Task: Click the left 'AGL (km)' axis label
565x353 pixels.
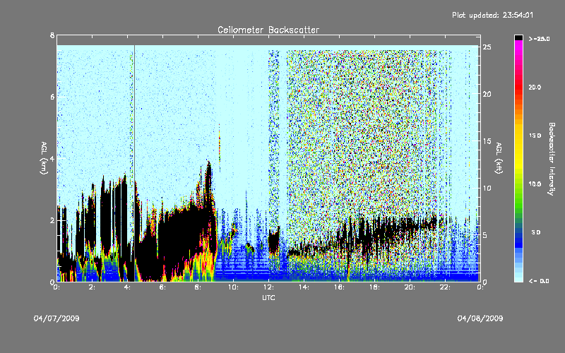Action: [x=44, y=158]
